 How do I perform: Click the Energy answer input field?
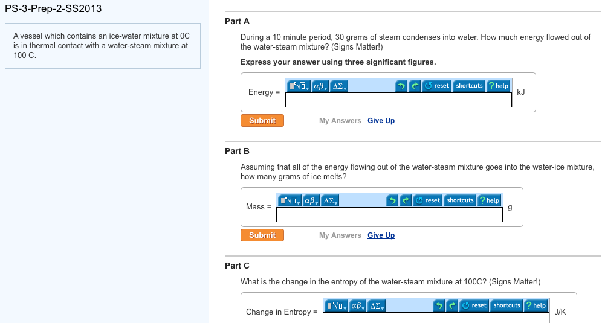coord(398,100)
